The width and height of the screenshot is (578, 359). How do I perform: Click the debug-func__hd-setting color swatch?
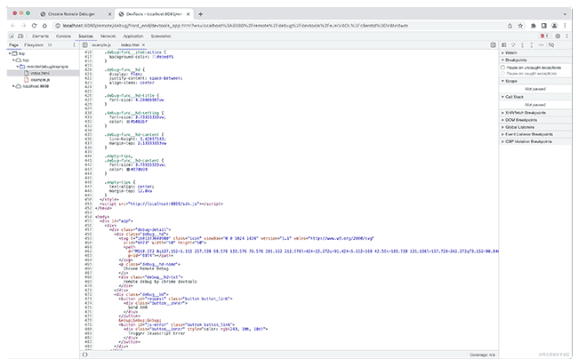pos(128,122)
